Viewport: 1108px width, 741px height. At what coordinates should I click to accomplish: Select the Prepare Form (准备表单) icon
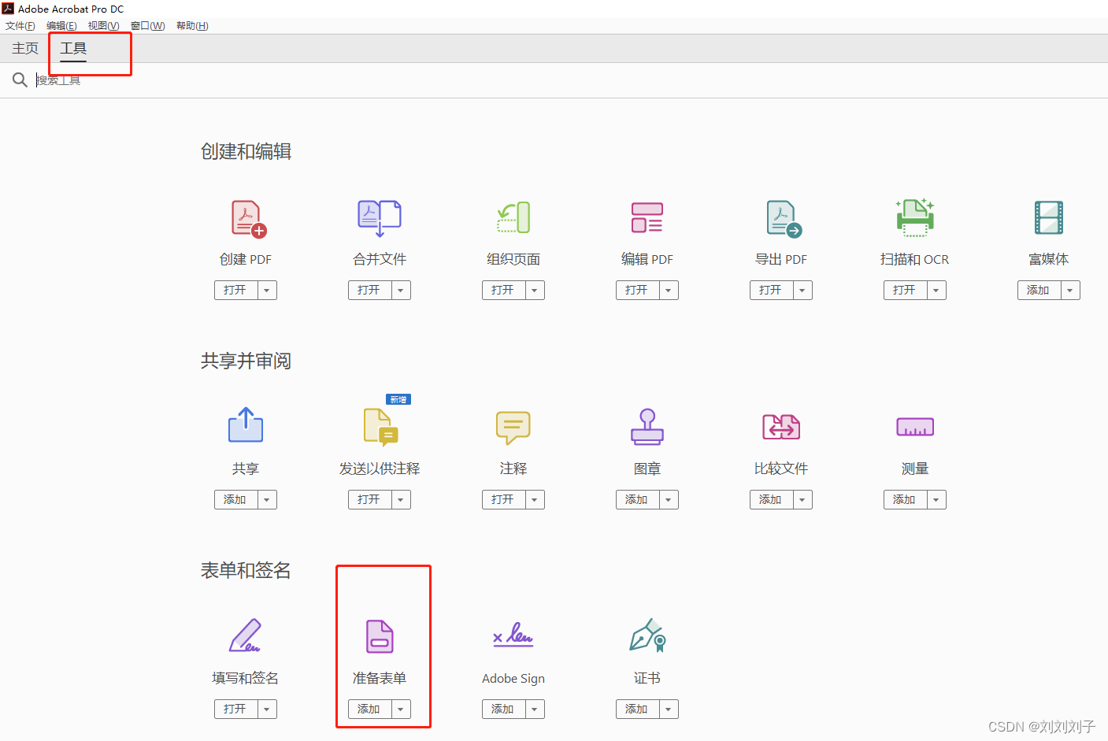(x=380, y=636)
